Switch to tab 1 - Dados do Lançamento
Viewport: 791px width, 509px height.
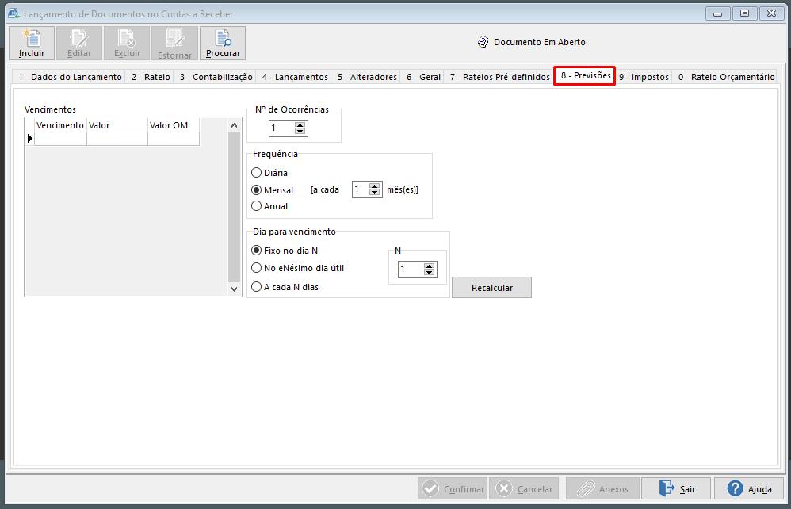[x=70, y=77]
